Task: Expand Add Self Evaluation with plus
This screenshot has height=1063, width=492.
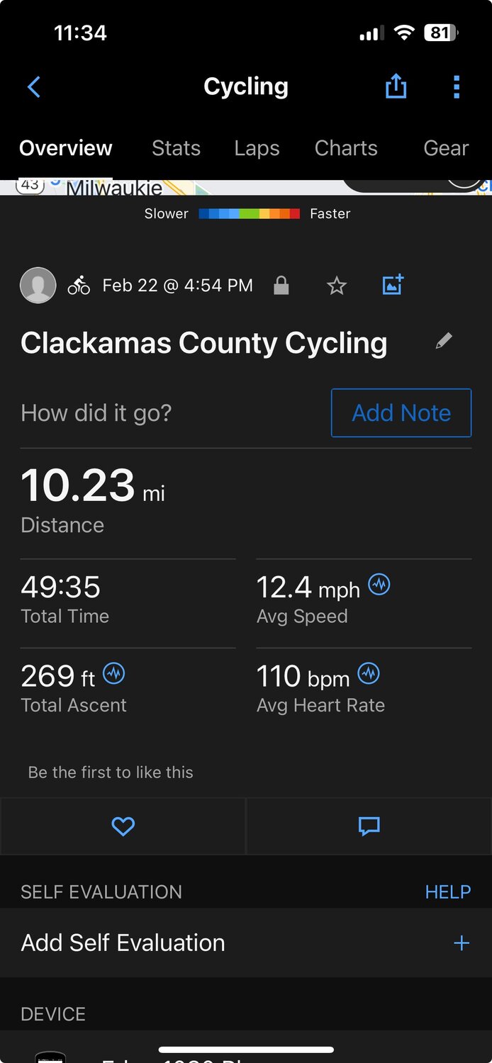Action: pyautogui.click(x=461, y=943)
